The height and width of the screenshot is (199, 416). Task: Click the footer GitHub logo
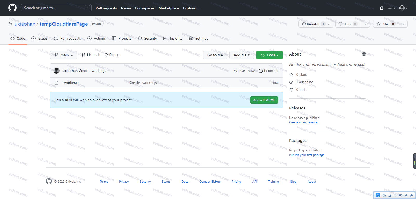click(x=49, y=181)
